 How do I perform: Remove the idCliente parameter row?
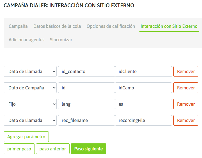pyautogui.click(x=186, y=71)
